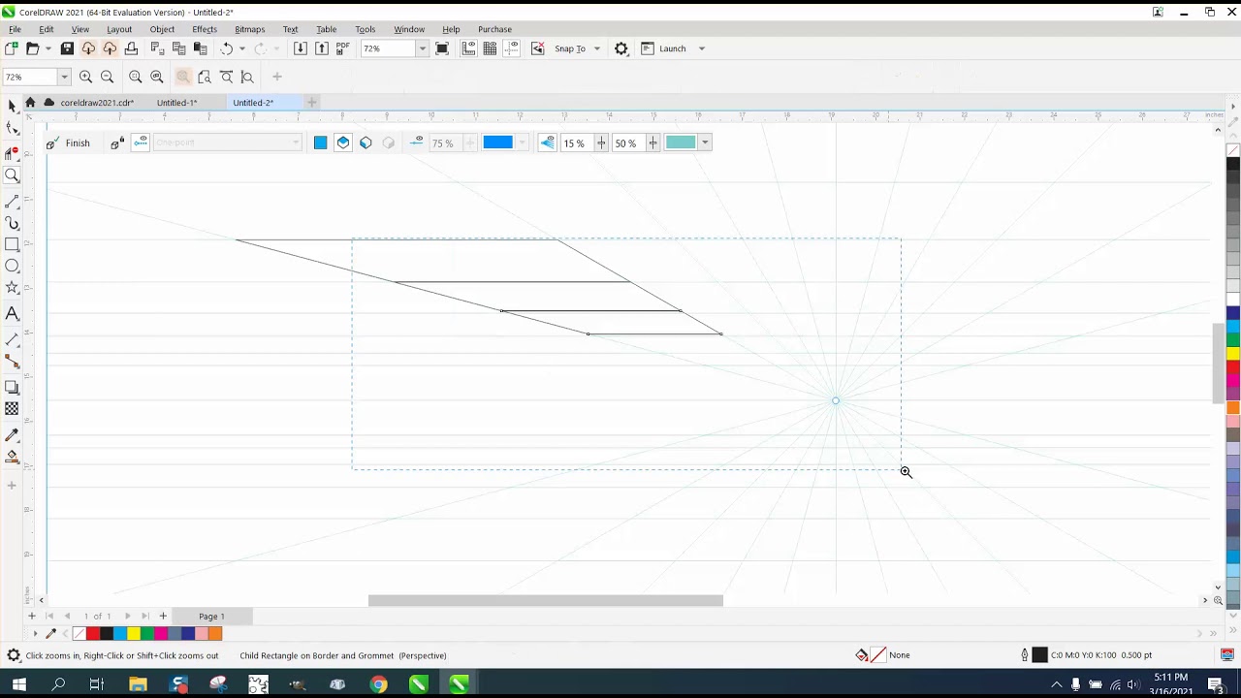Toggle the Show grid button
This screenshot has height=698, width=1241.
(x=490, y=48)
